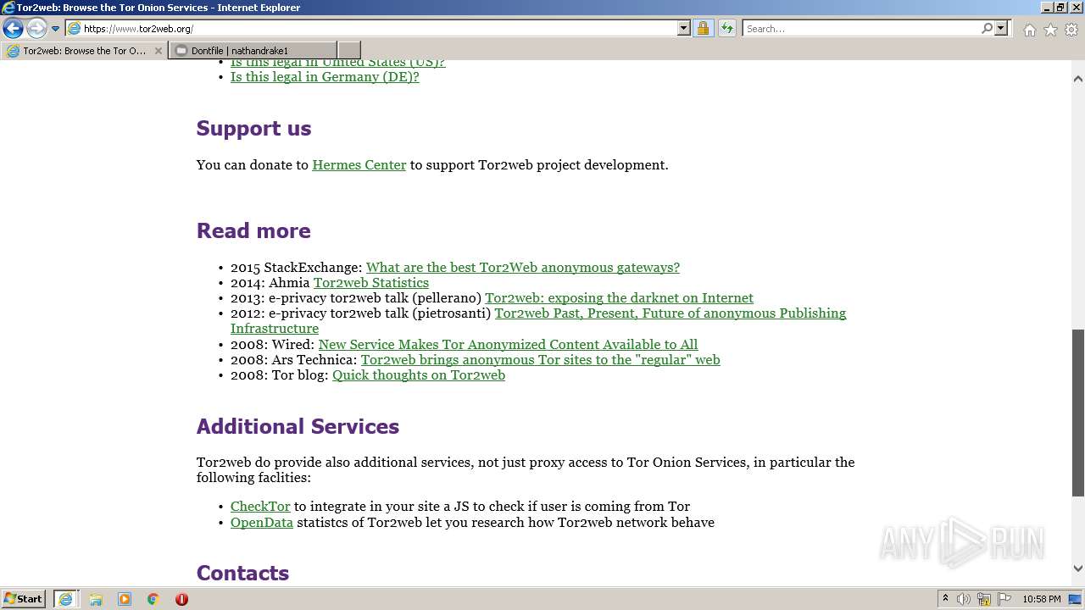Open the Windows Start menu

pos(24,599)
